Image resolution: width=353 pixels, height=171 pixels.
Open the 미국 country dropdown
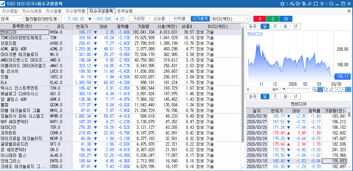click(x=12, y=19)
